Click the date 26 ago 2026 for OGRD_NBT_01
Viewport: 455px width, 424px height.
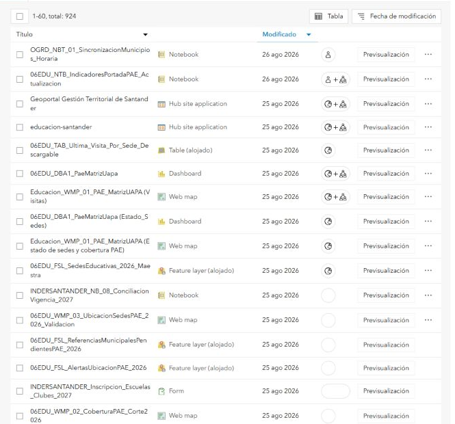(x=281, y=55)
